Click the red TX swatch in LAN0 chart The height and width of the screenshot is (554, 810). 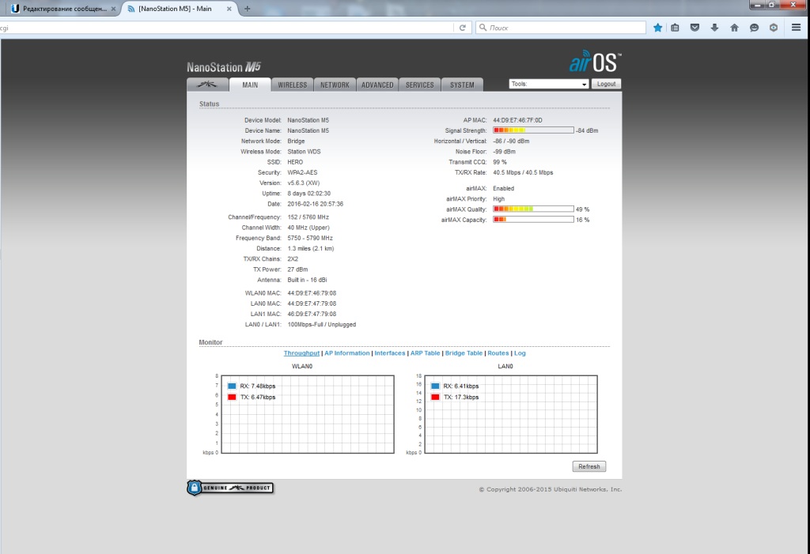coord(435,397)
